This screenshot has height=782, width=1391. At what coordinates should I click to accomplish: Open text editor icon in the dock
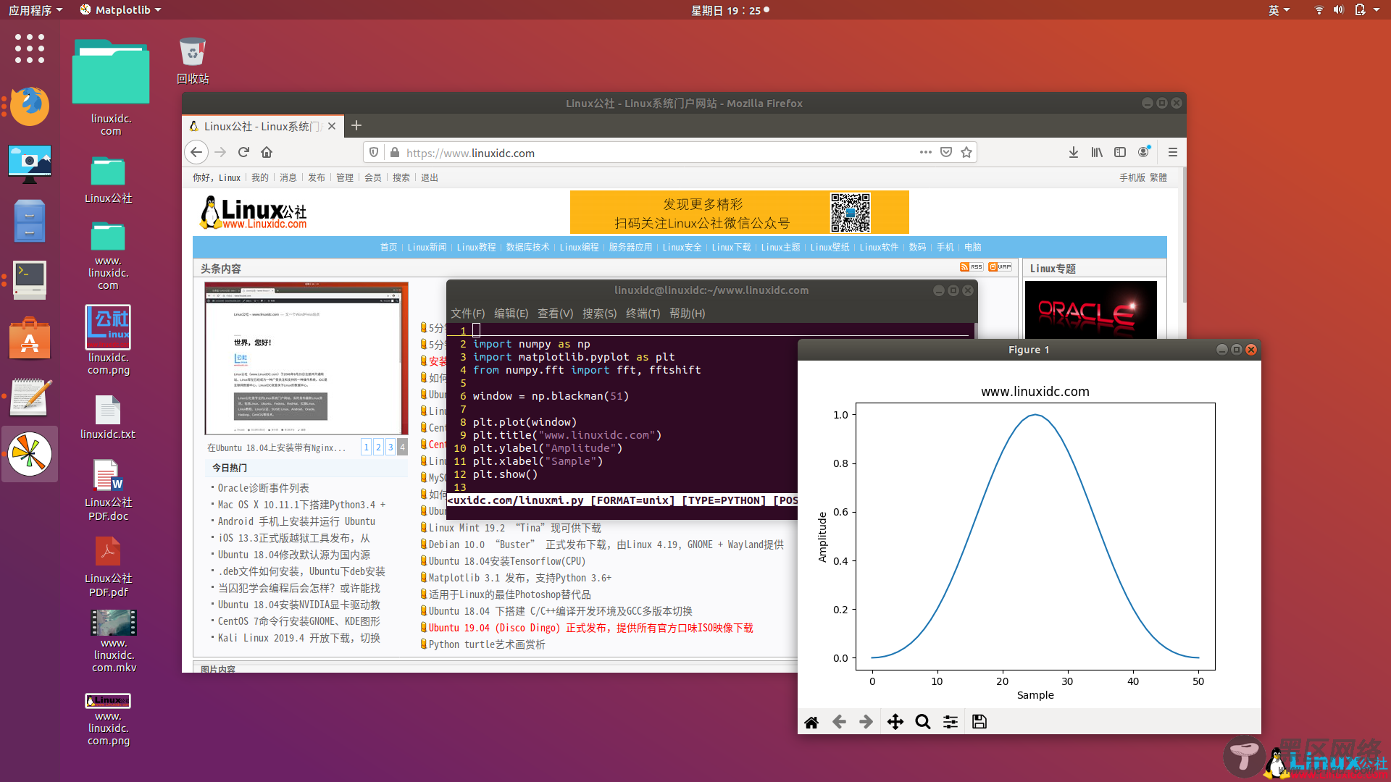(30, 396)
